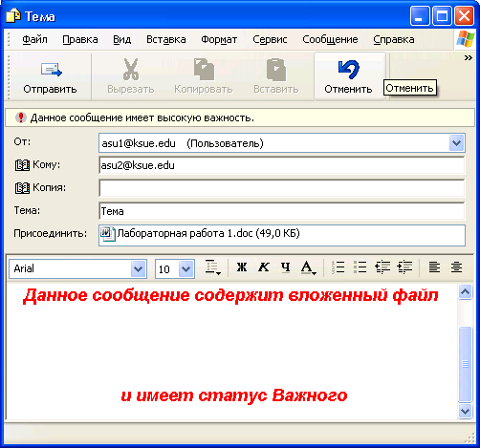Click the 'Данное сообщение имеет высокую важность' bar
480x448 pixels.
point(240,117)
